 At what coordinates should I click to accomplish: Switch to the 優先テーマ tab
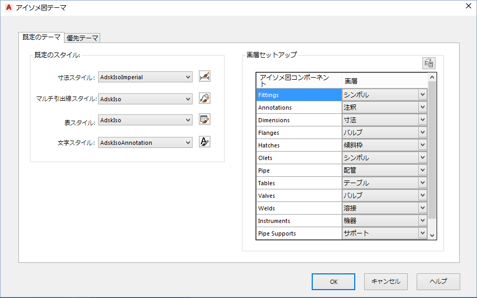[x=82, y=38]
